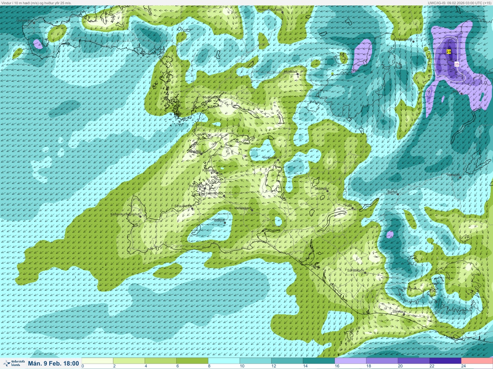Select the 6–8 m/s legend swatch
The image size is (493, 369).
tap(192, 361)
